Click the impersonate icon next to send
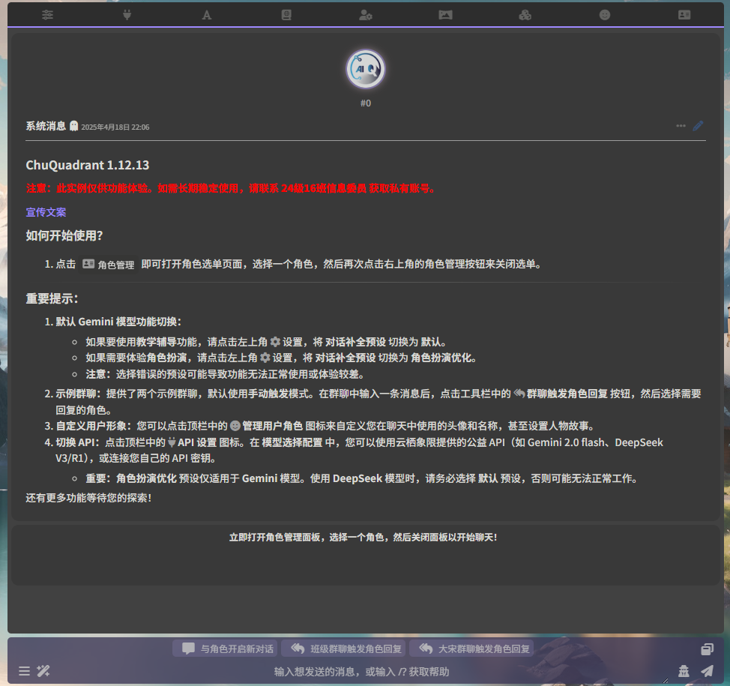Viewport: 730px width, 686px height. (684, 671)
